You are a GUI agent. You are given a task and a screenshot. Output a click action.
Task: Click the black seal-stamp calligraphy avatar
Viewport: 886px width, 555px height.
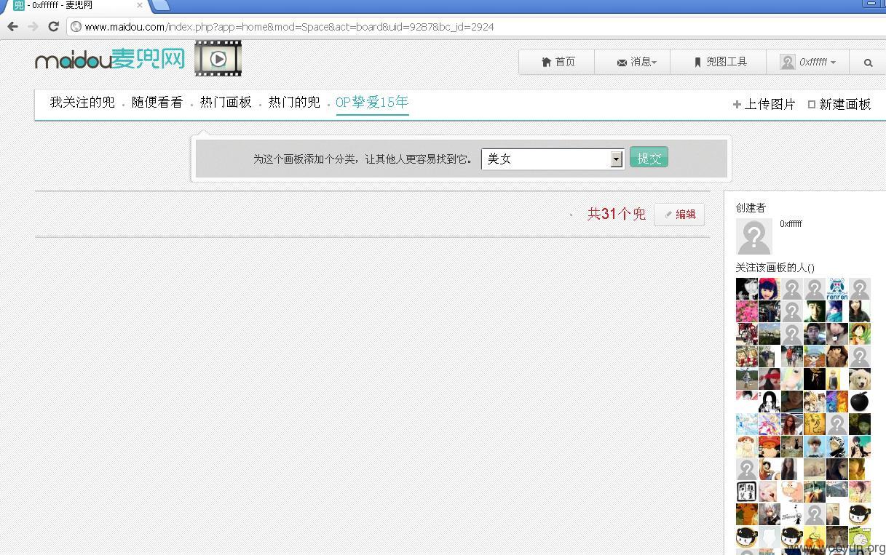coord(747,492)
